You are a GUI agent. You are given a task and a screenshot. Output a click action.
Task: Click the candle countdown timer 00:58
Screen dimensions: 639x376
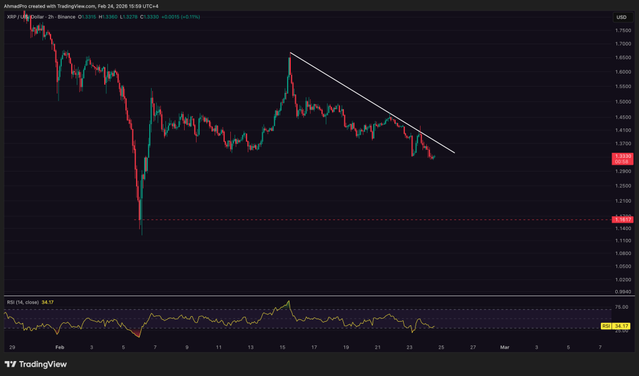coord(622,163)
